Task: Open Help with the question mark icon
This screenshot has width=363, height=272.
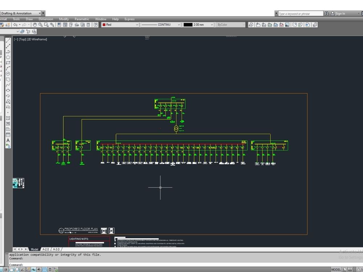Action: (96, 25)
